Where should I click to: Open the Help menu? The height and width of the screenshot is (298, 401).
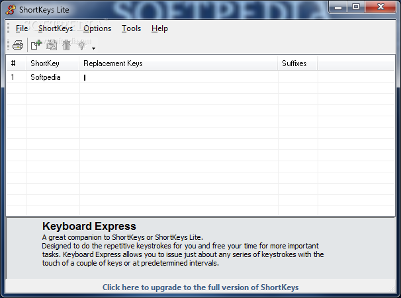click(x=159, y=28)
